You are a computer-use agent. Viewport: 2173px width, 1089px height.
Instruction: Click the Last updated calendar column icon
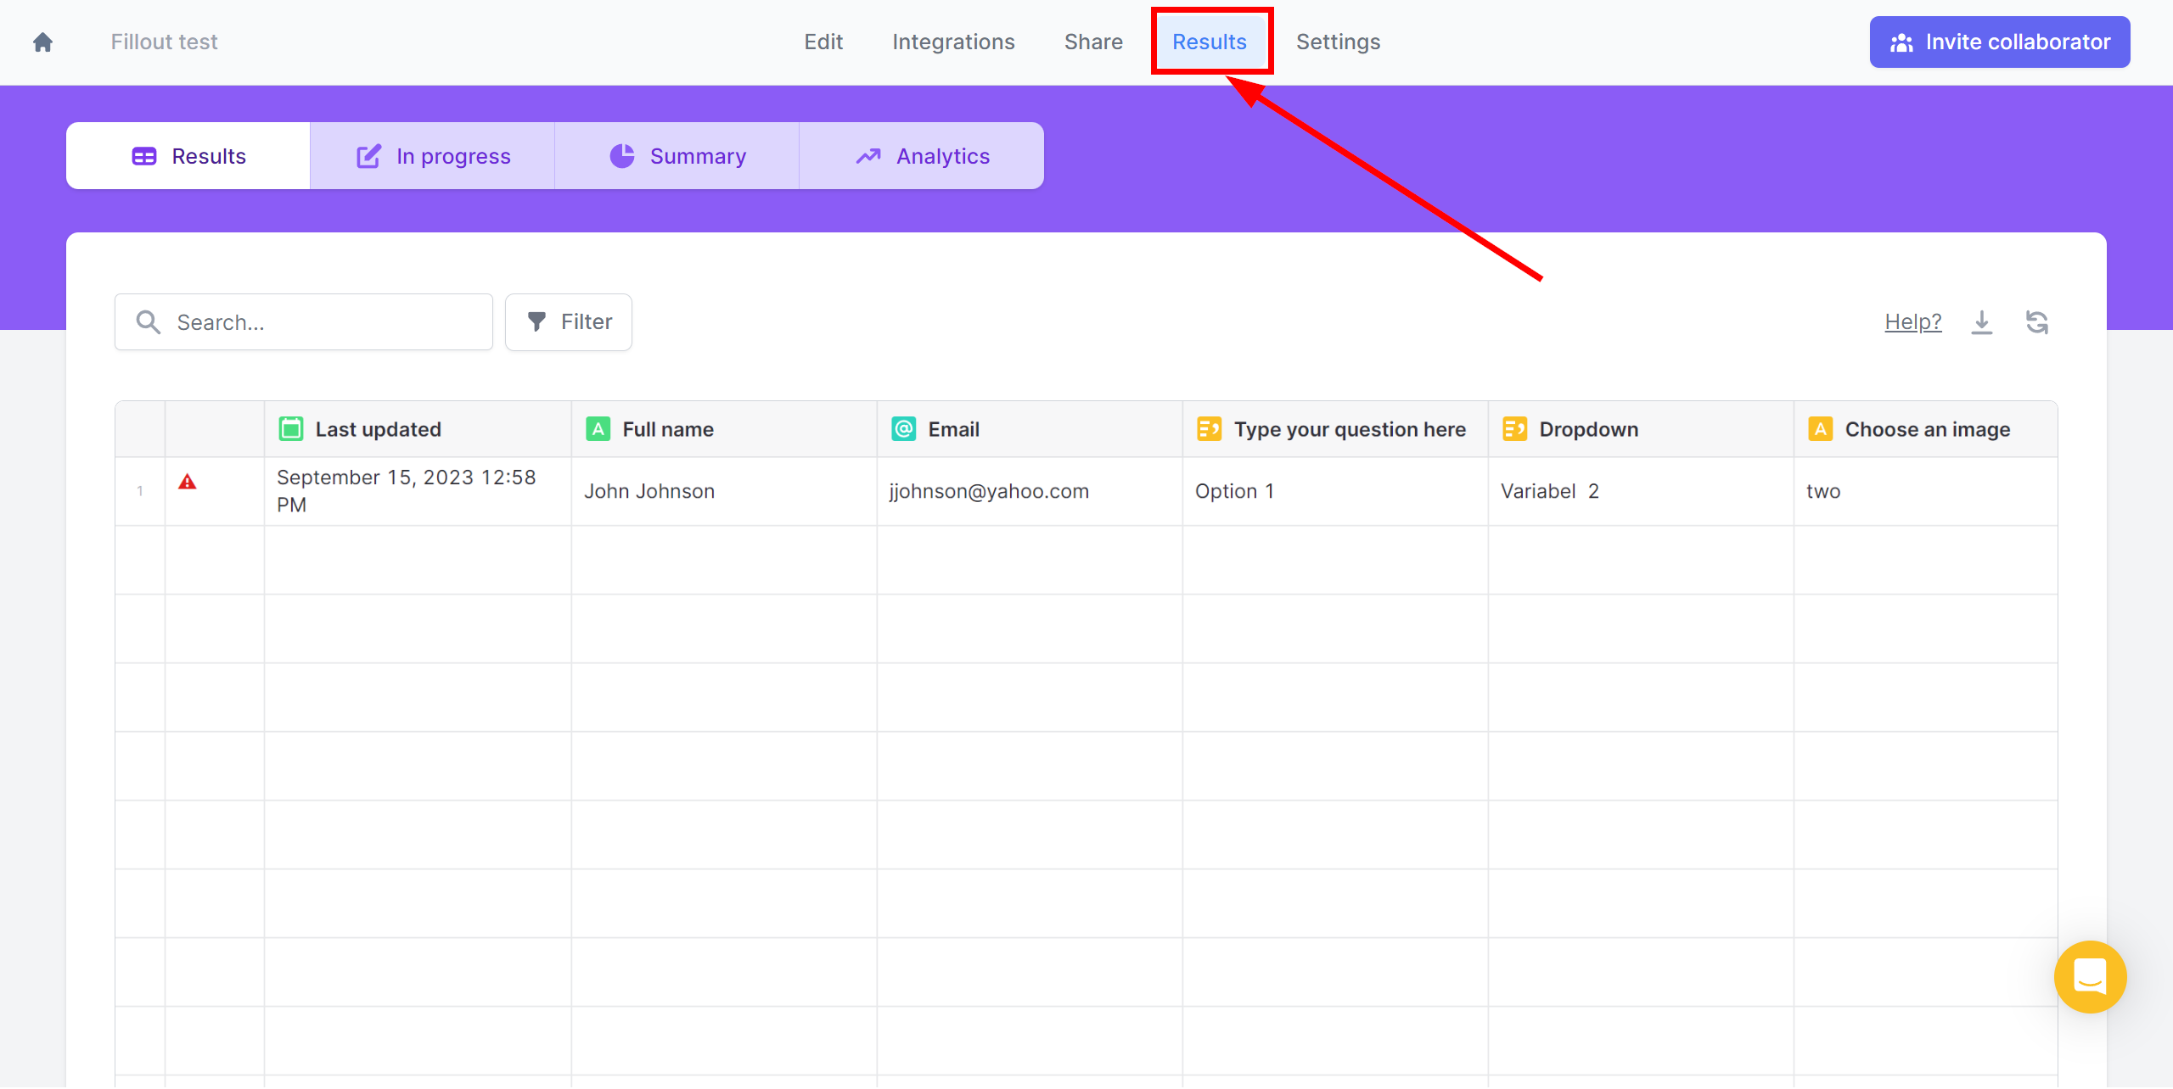pyautogui.click(x=291, y=429)
